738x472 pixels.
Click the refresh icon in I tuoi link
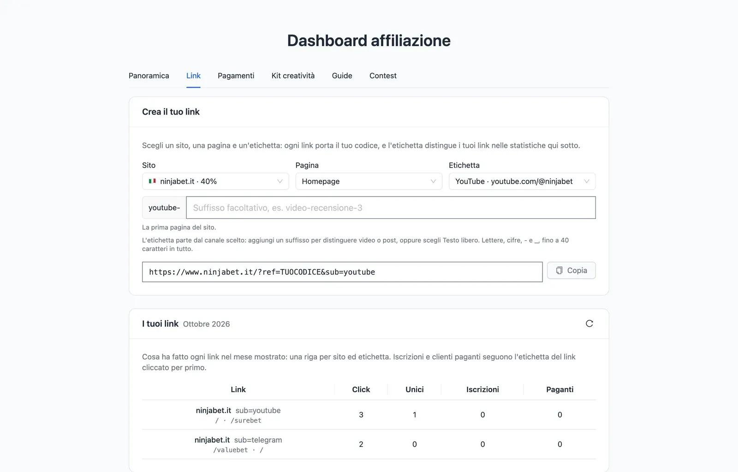tap(589, 323)
